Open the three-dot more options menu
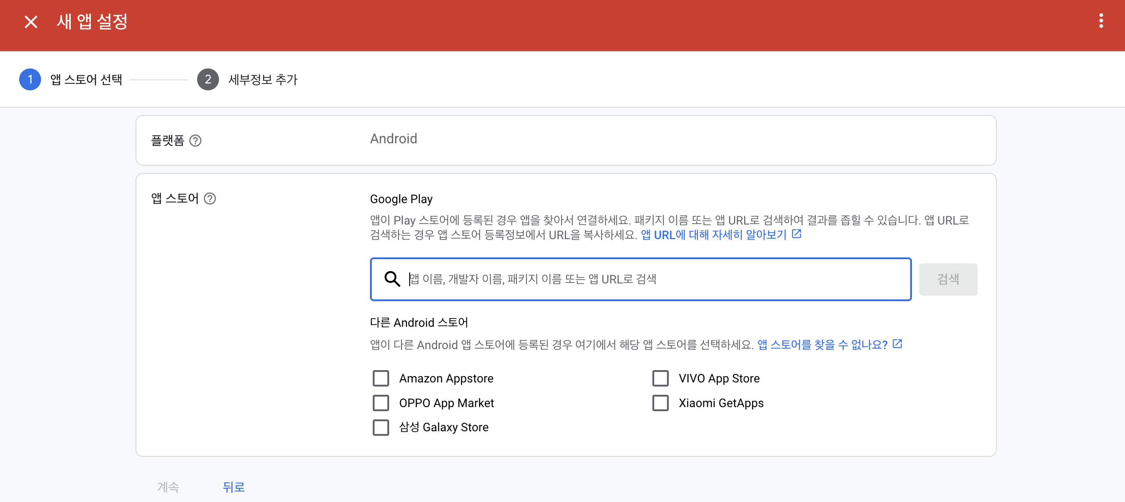1125x502 pixels. click(1101, 21)
